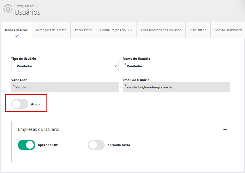The height and width of the screenshot is (173, 245).
Task: Switch to the Dados Básicos tab
Action: point(16,30)
